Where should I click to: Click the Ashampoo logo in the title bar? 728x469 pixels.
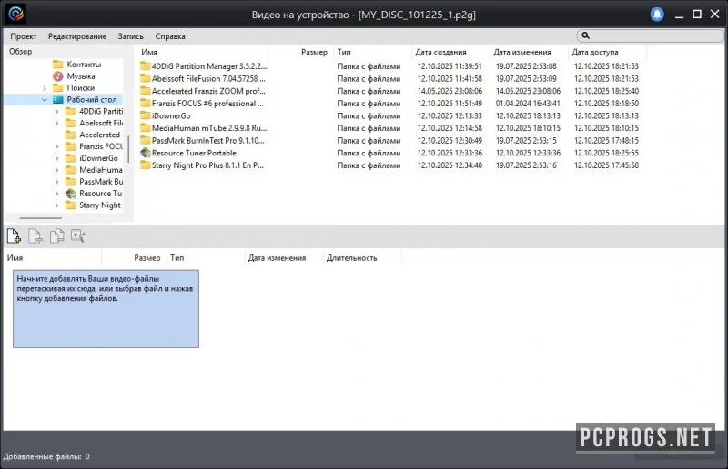coord(16,14)
